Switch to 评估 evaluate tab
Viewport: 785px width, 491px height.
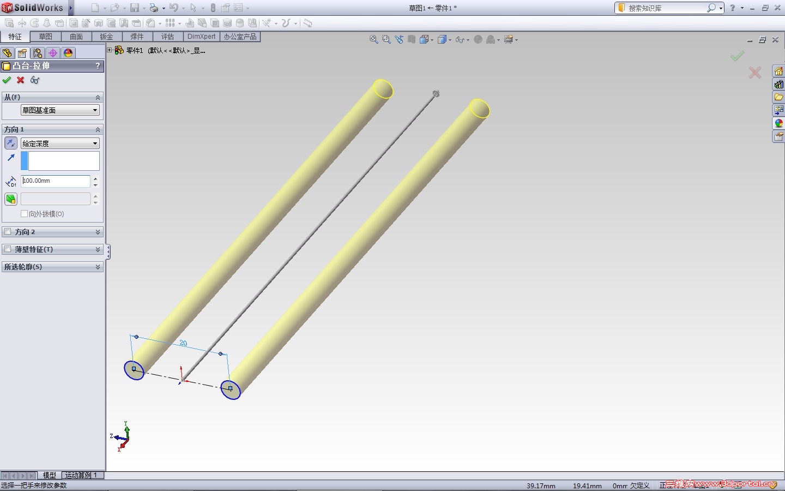[168, 37]
